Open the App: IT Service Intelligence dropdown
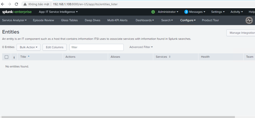The width and height of the screenshot is (255, 118). coord(58,12)
